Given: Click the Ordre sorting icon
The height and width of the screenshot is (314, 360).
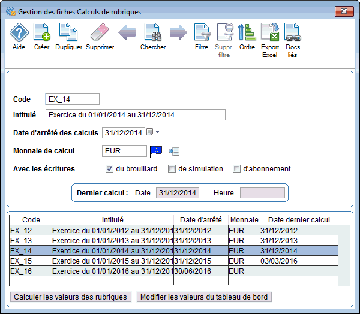Looking at the screenshot, I should click(247, 33).
